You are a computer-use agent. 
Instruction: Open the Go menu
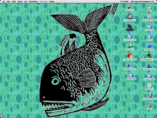[26, 2]
